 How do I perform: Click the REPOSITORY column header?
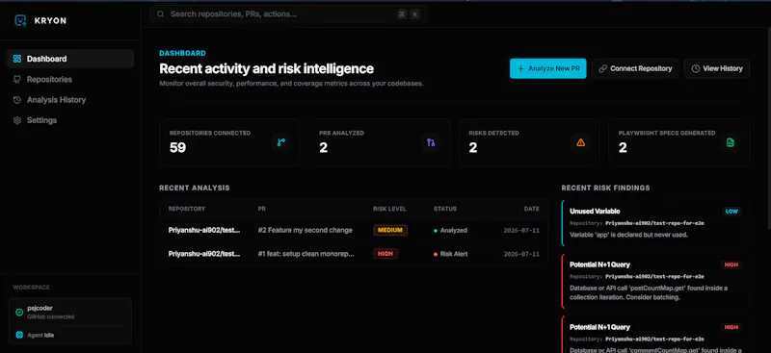pos(187,209)
